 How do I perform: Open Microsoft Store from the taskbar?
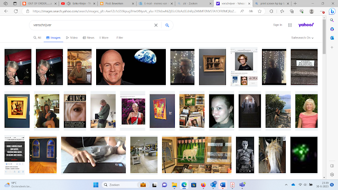tap(194, 185)
